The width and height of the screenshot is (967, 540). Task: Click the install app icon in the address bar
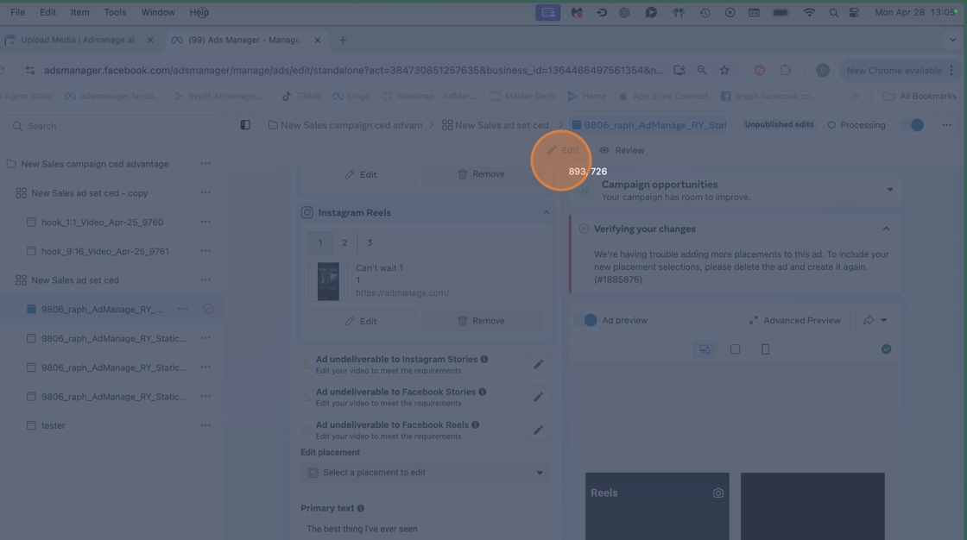[679, 70]
